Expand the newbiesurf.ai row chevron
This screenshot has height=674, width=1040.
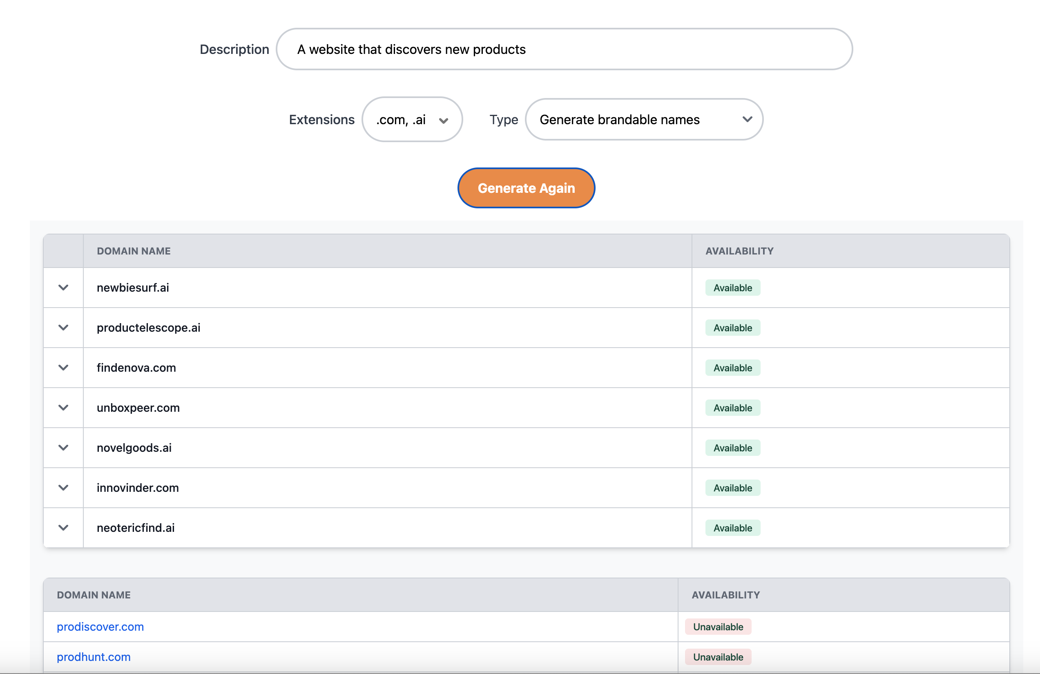pos(63,288)
